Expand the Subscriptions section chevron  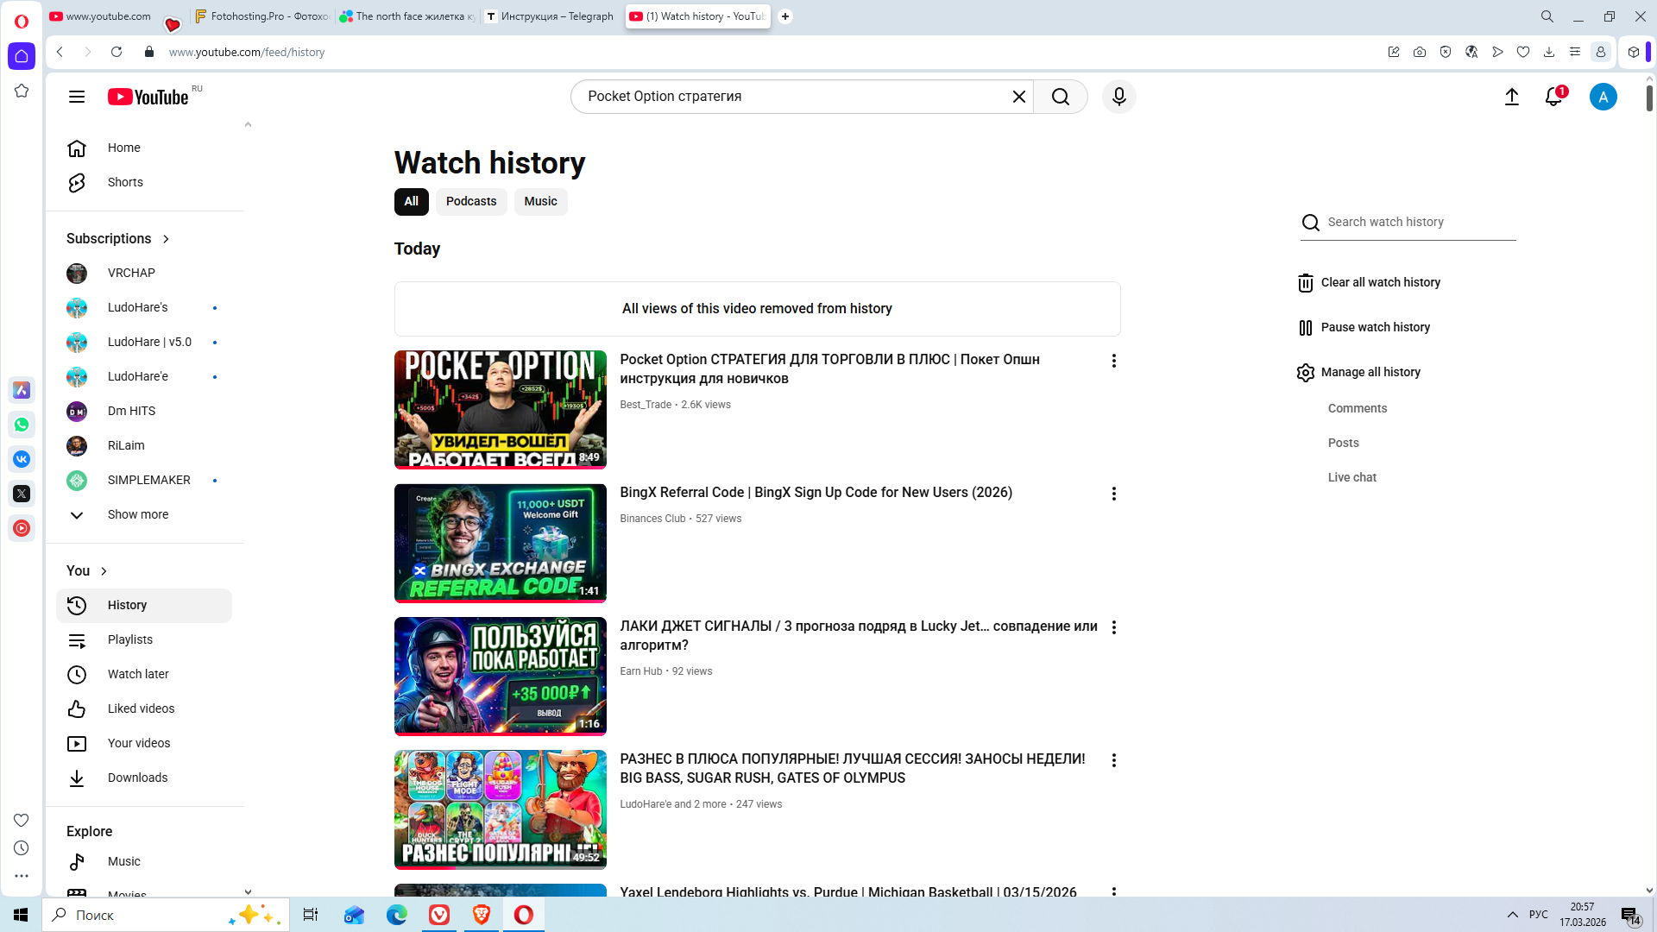[x=166, y=239]
